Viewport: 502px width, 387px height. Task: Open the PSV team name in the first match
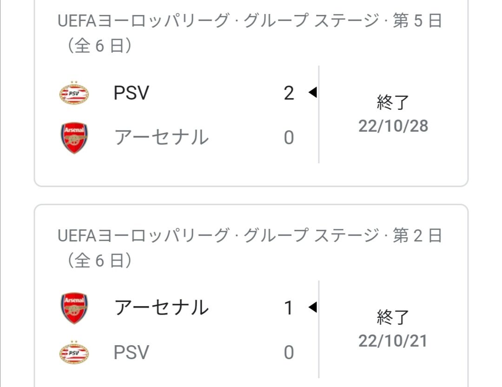click(x=131, y=93)
